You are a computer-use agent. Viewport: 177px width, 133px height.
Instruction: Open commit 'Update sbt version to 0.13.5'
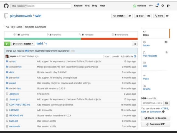51,89
